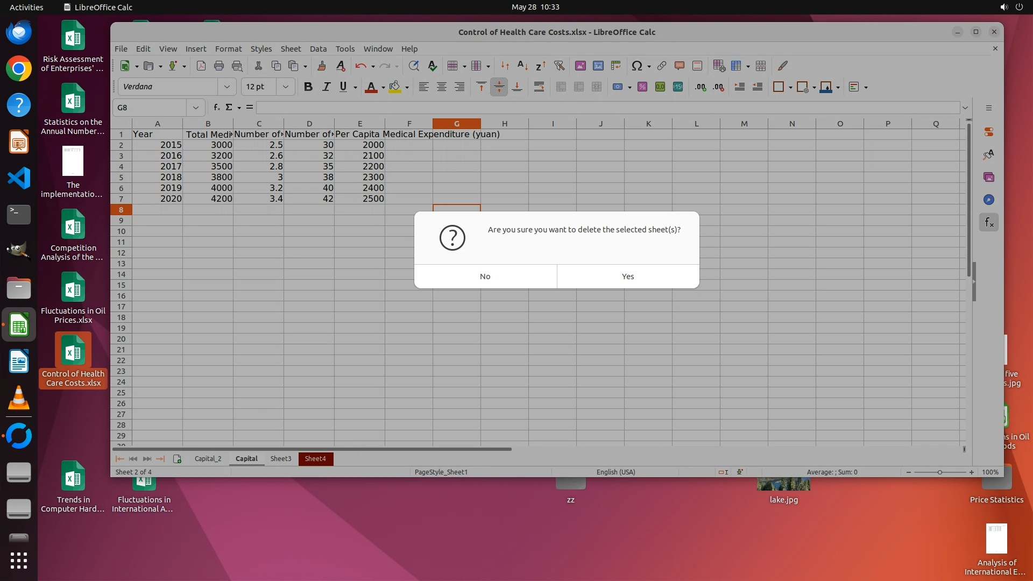Open the Data menu
Screen dimensions: 1033x581
(x=317, y=48)
